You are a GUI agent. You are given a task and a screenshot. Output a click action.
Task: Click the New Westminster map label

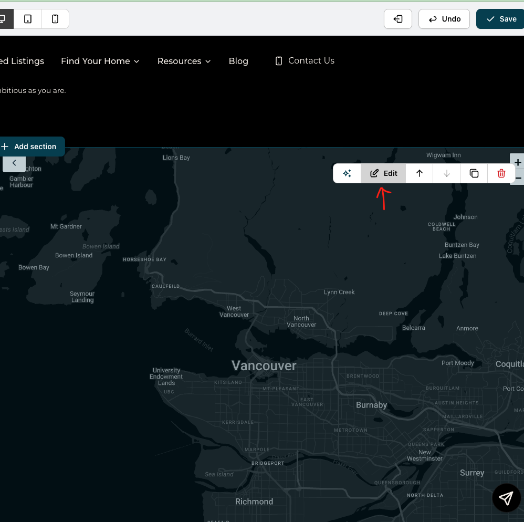click(x=424, y=455)
